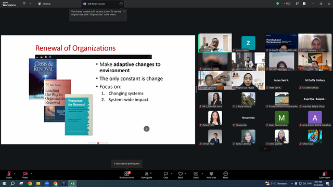Click the 4 unassigned participants tooltip
Viewport: 333px width, 187px height.
127,164
